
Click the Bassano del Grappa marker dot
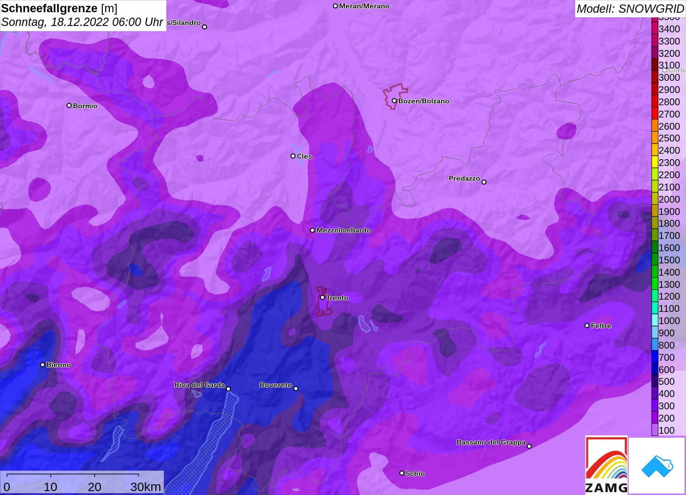tap(529, 446)
